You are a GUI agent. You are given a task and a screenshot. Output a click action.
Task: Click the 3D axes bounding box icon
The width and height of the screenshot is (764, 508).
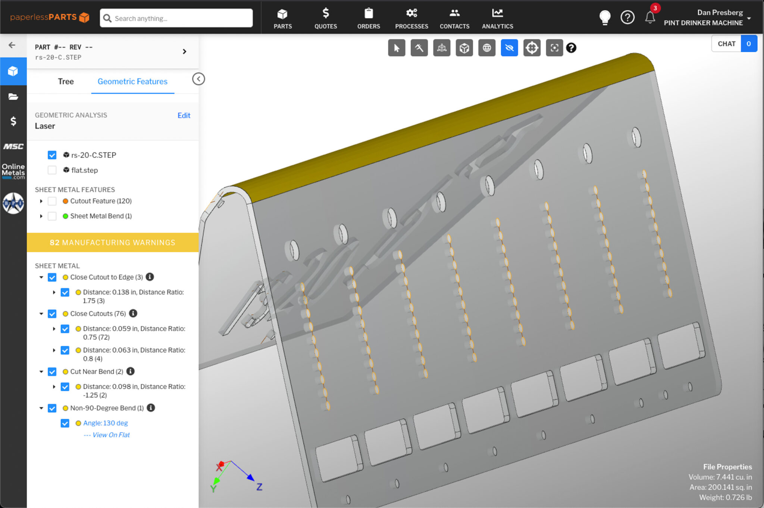[x=442, y=48]
